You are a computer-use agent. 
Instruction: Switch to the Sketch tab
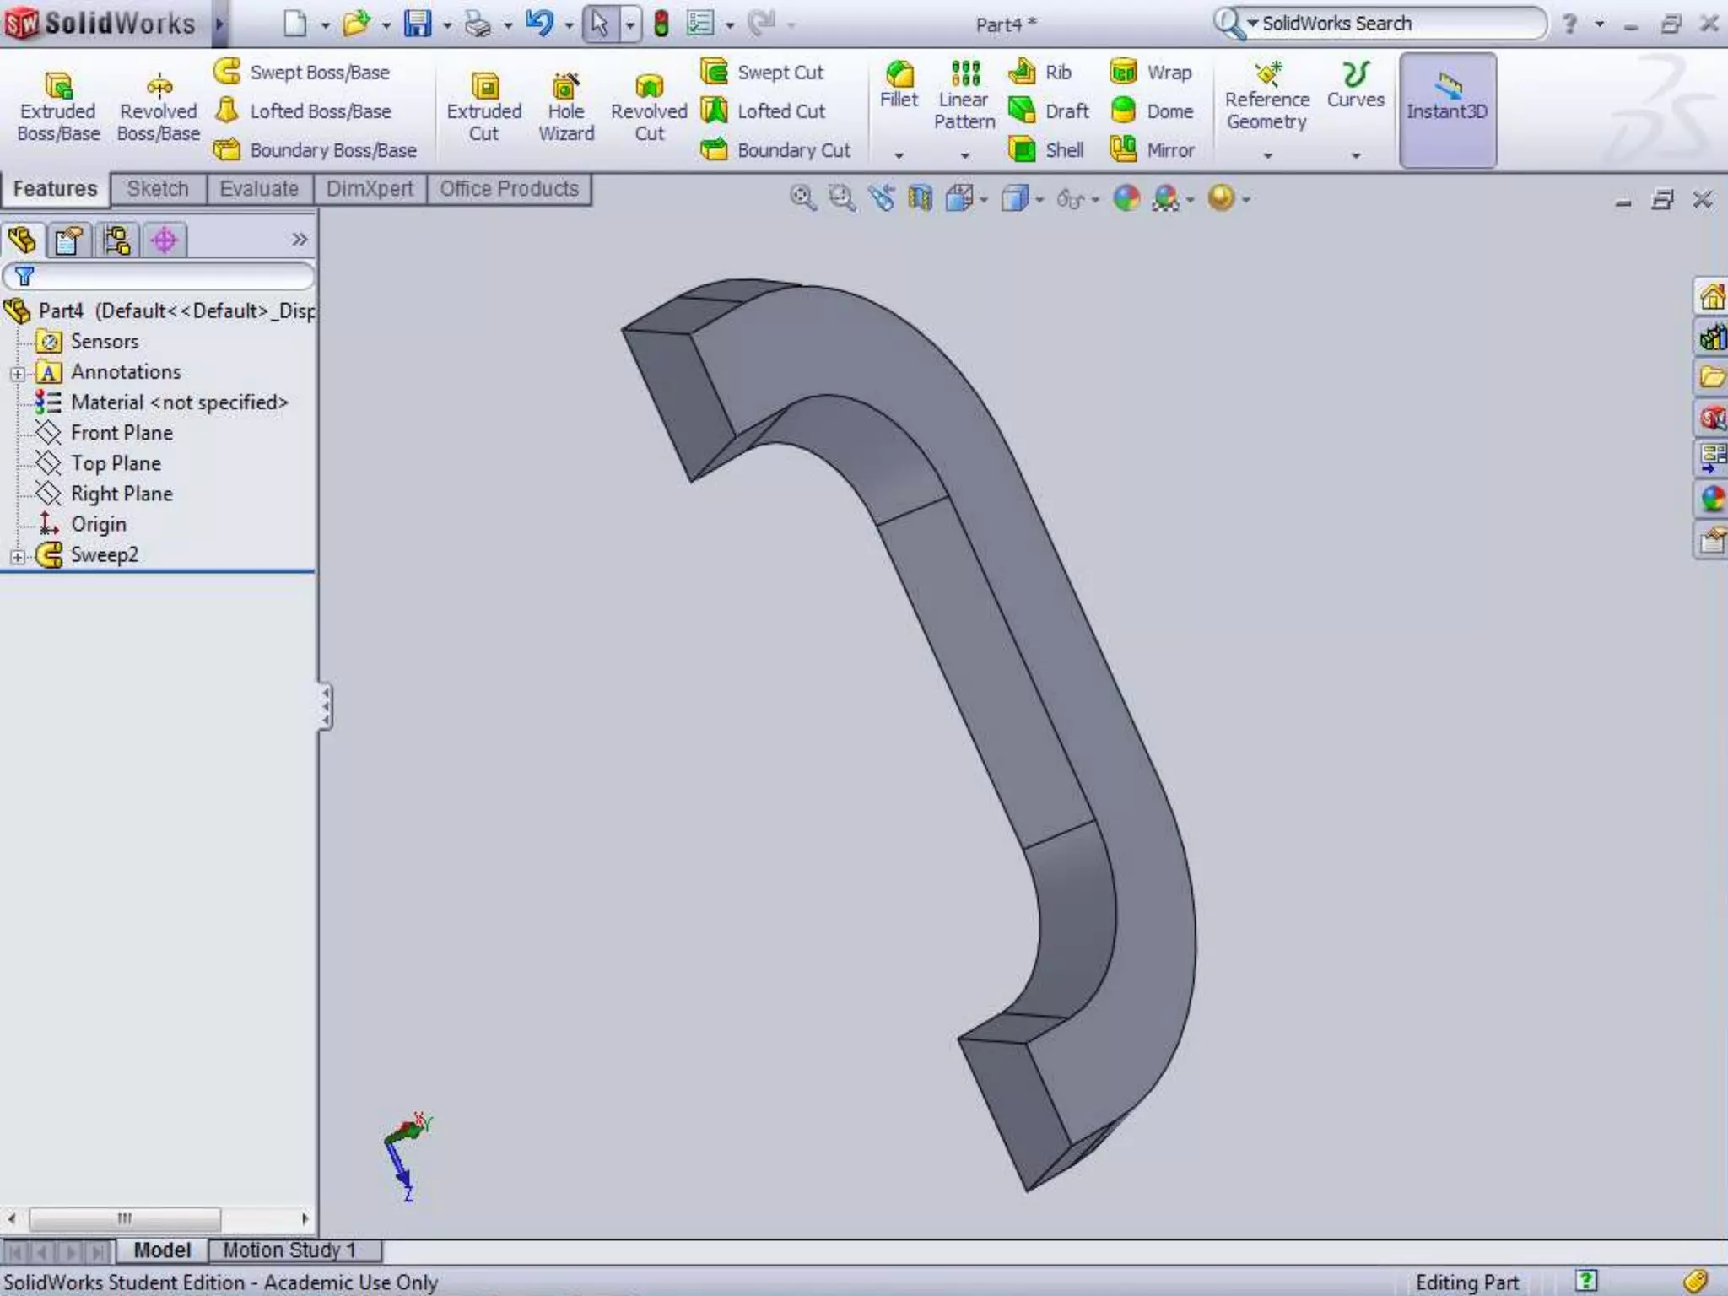pyautogui.click(x=158, y=189)
